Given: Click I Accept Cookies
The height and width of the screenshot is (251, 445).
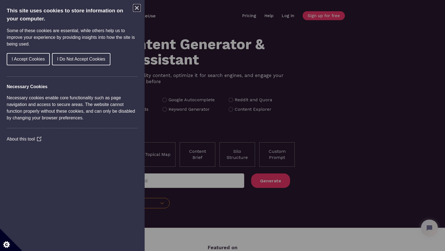Looking at the screenshot, I should [28, 59].
